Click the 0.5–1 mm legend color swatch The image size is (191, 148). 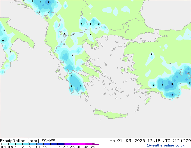[x=12, y=144]
